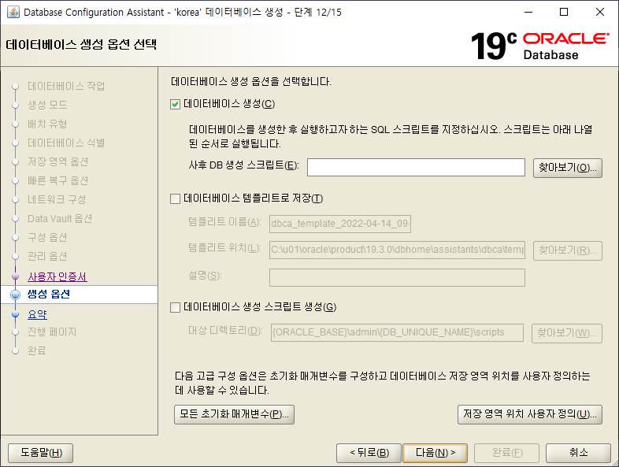This screenshot has height=467, width=619.
Task: Open the 사용자 인증서 step link
Action: 57,276
